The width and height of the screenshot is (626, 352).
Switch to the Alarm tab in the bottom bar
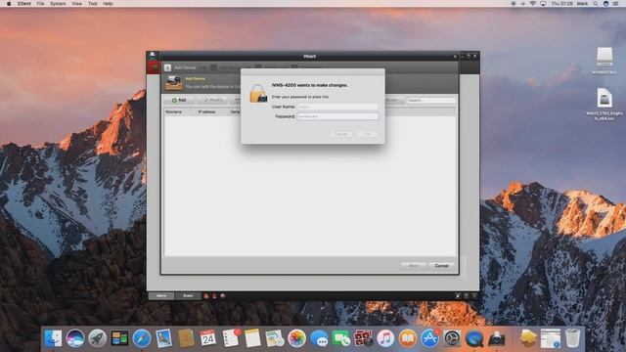tap(161, 295)
